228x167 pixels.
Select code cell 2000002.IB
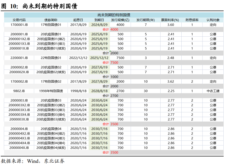[19, 67]
